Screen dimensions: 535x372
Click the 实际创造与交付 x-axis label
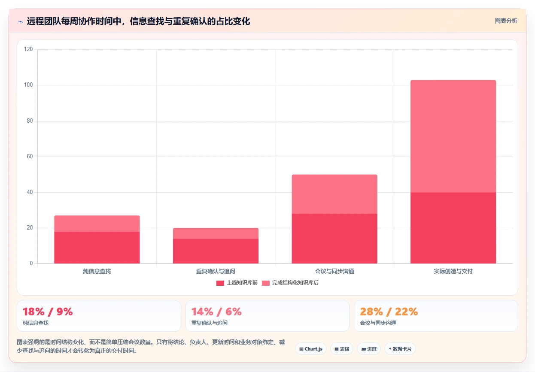click(x=453, y=272)
